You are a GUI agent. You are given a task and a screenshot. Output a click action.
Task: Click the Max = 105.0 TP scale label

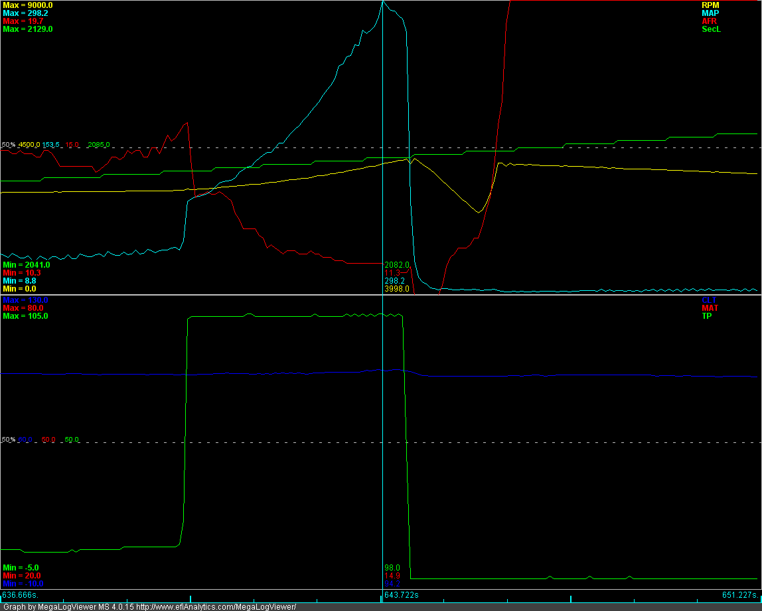(x=25, y=316)
